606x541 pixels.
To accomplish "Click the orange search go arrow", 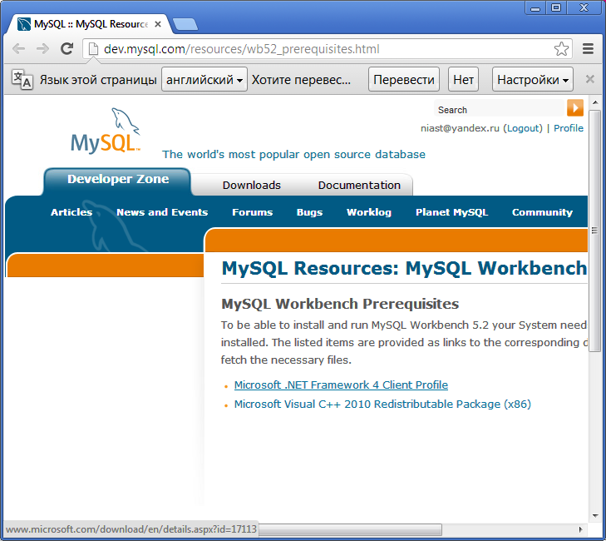I will pos(575,107).
